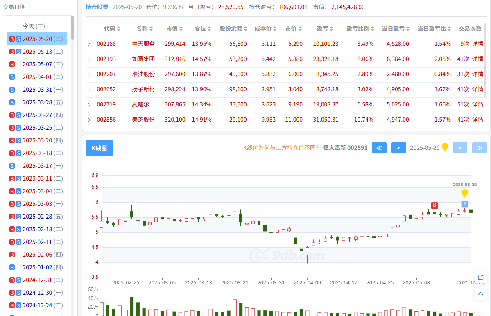
Task: Select trade date 2025-03-27
Action: click(37, 115)
